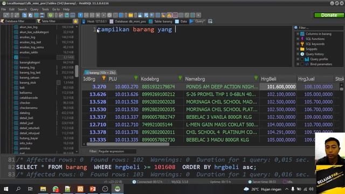Click HeidiSQL icon on taskbar

[x=118, y=189]
